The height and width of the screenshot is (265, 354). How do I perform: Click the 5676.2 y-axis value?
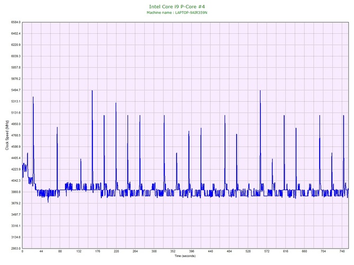click(16, 79)
